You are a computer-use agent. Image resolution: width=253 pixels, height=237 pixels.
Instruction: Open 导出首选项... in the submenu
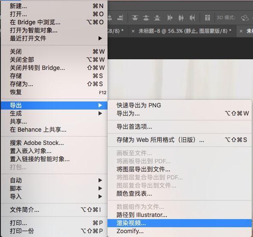(x=180, y=127)
